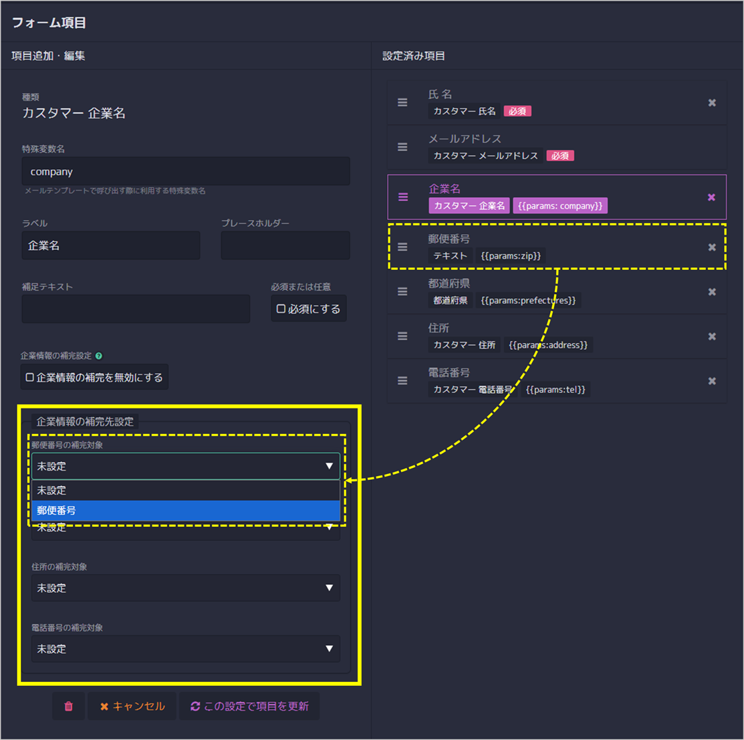The width and height of the screenshot is (744, 740).
Task: Open the 電話番号の補完対象 dropdown
Action: coord(186,649)
